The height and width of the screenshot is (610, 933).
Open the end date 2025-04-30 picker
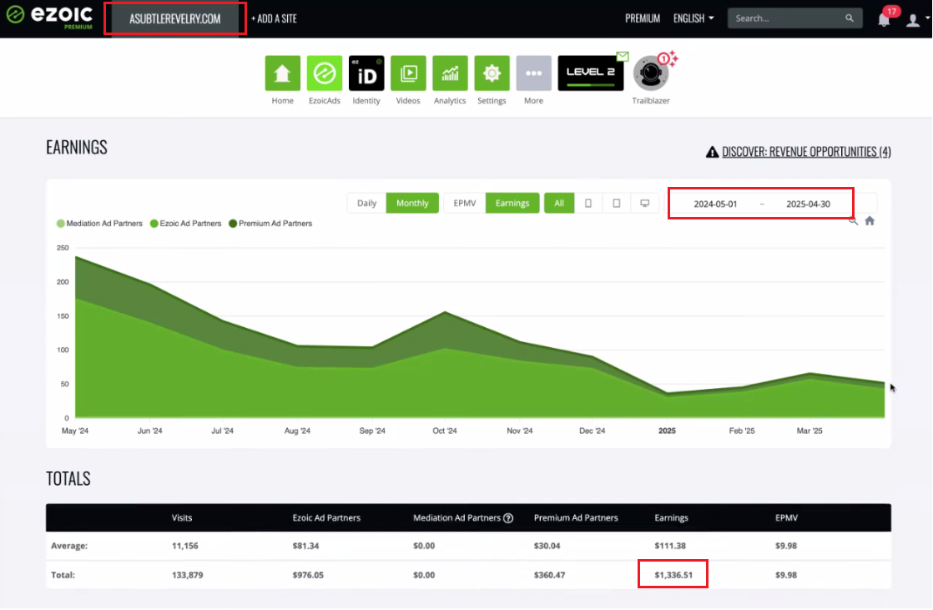[808, 204]
